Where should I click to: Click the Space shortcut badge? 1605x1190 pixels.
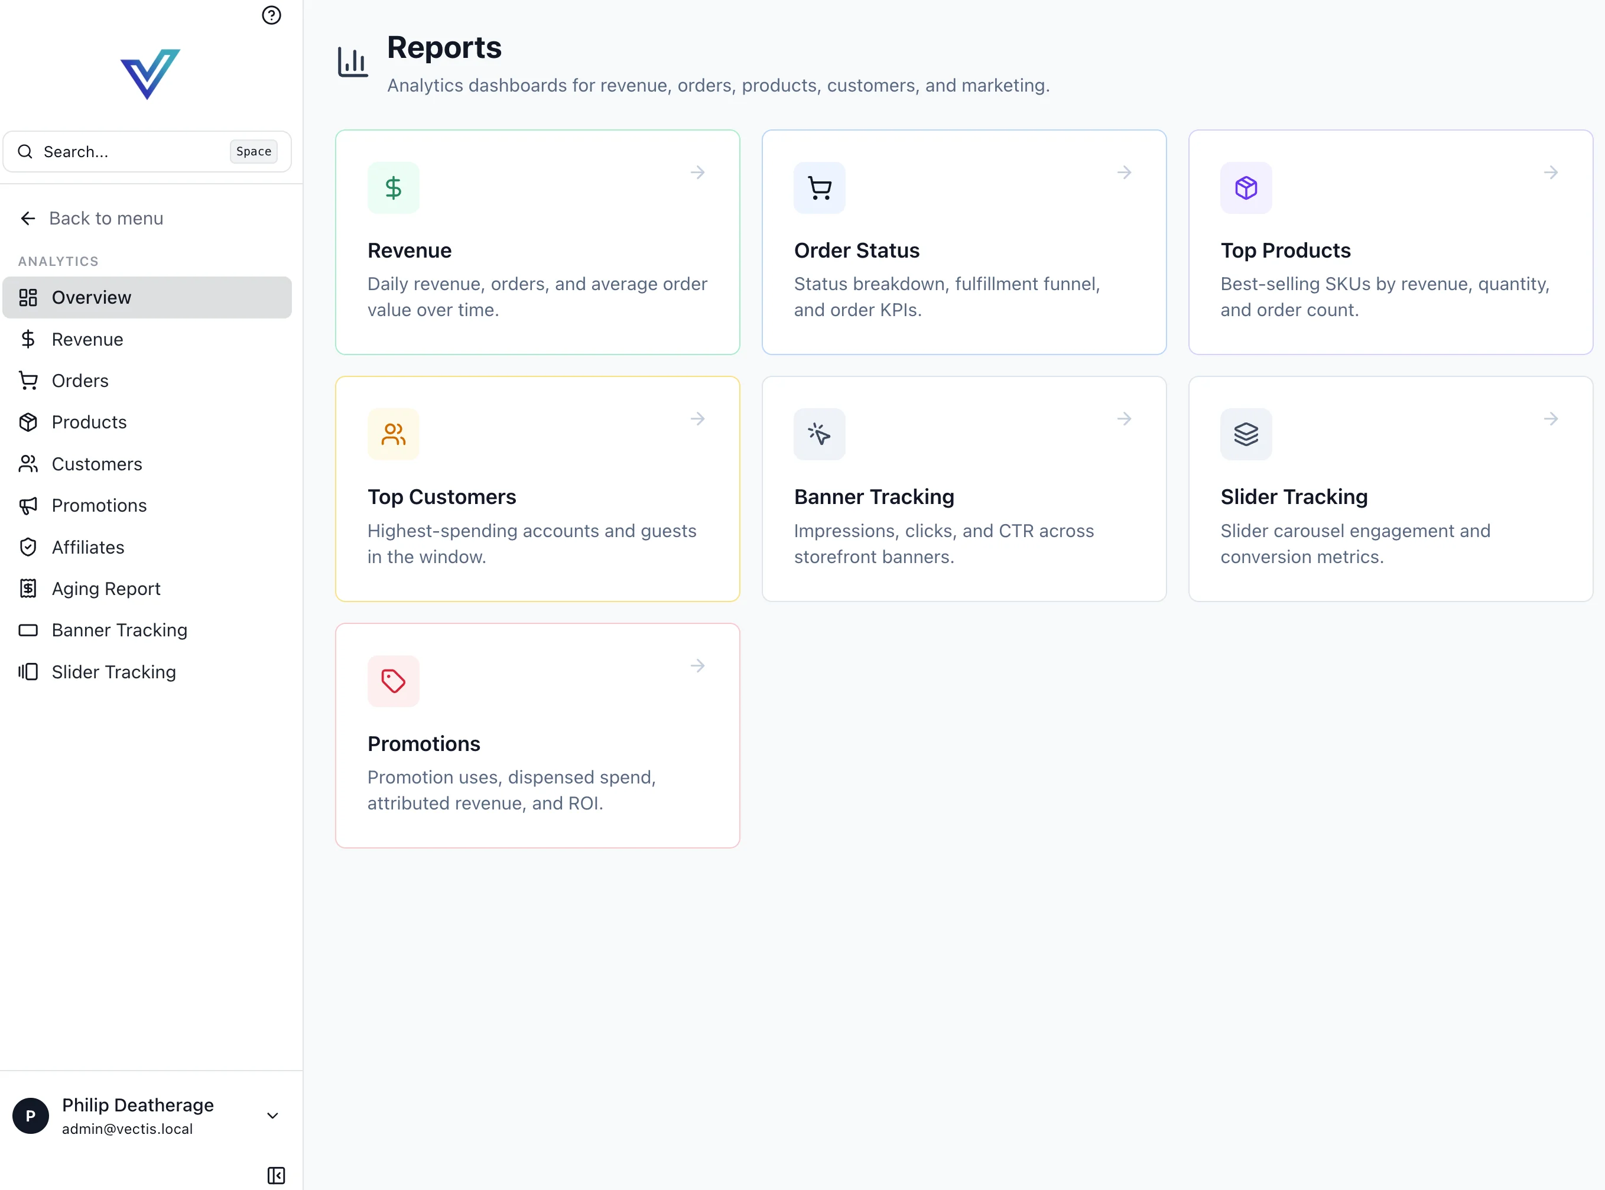click(254, 151)
